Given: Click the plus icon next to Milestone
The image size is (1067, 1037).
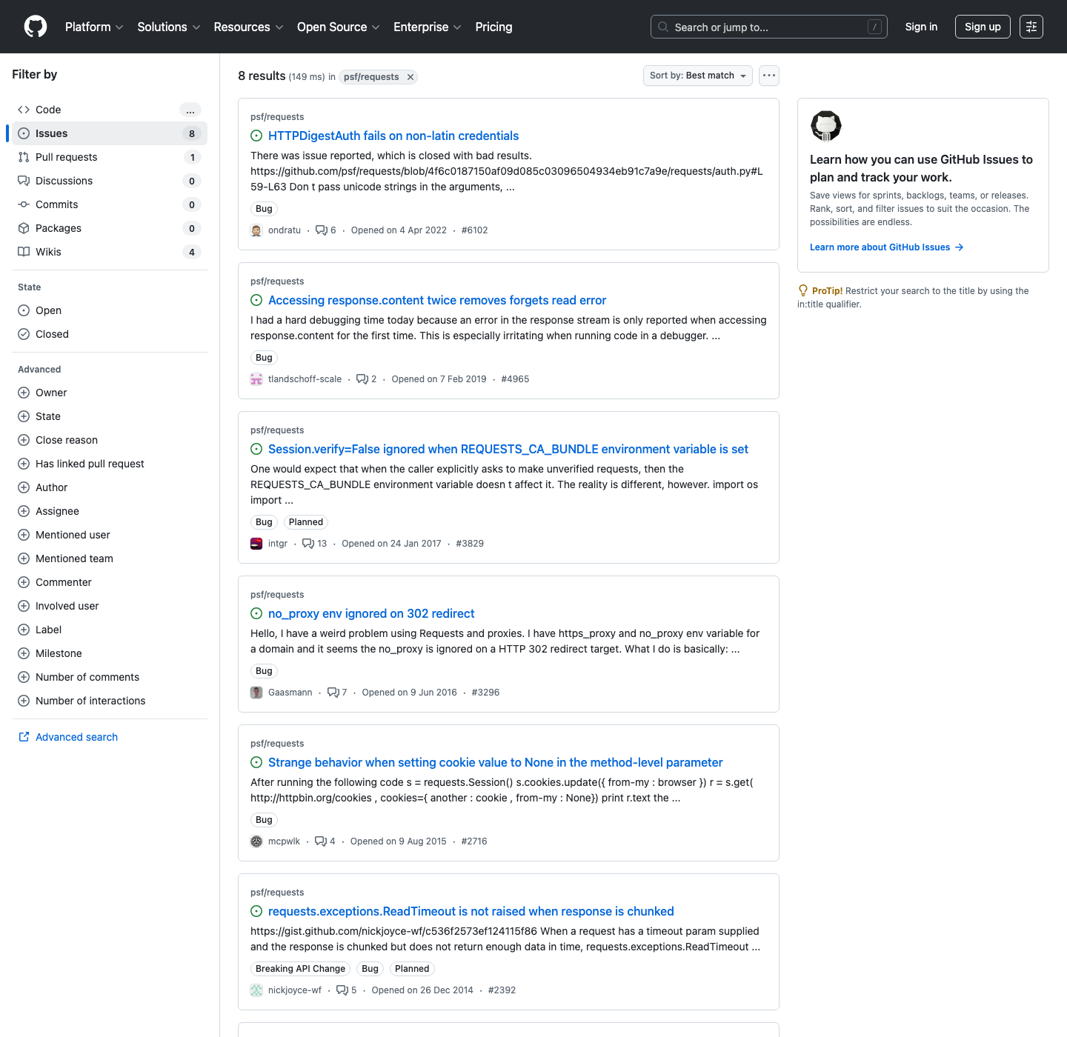Looking at the screenshot, I should [24, 653].
